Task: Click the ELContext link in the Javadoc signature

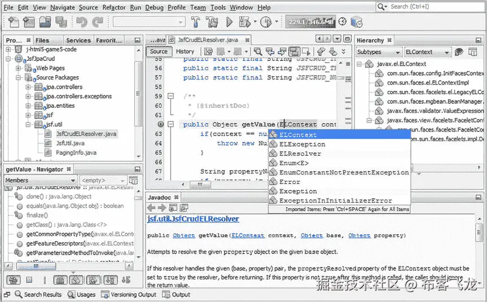Action: pos(248,235)
